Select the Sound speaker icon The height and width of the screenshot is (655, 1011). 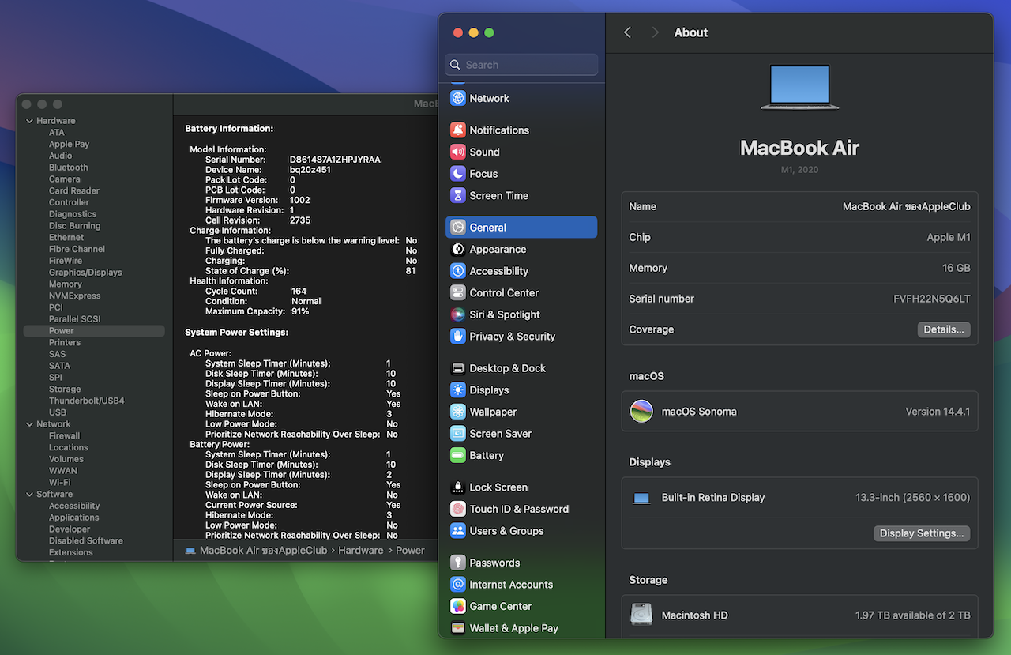pyautogui.click(x=458, y=152)
